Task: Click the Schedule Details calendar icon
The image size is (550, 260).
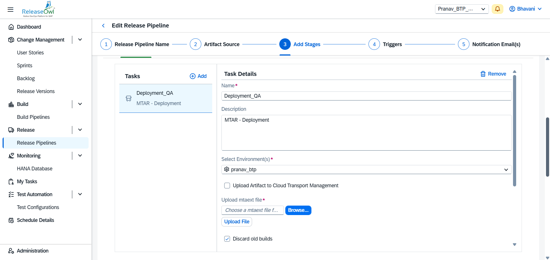Action: (11, 220)
